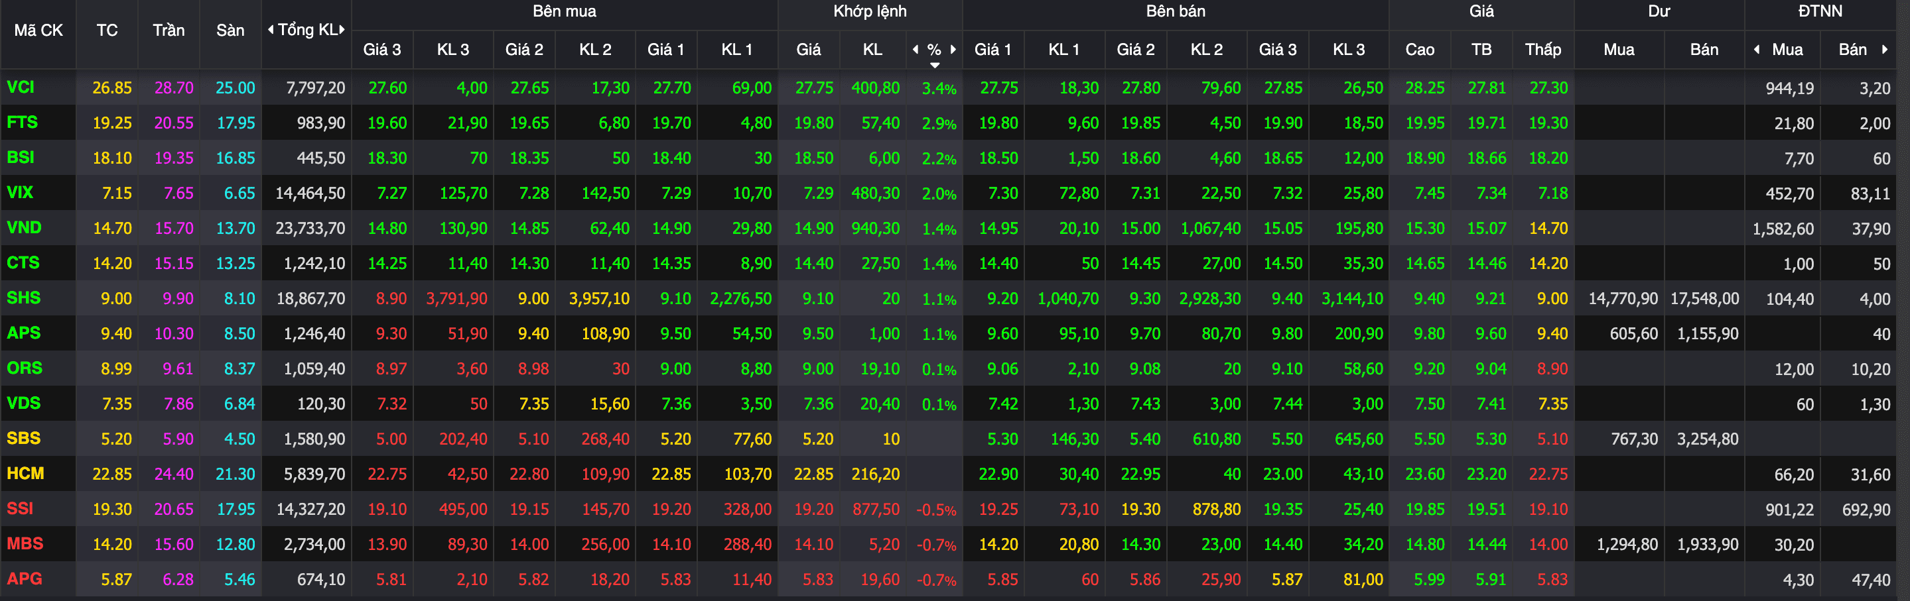Click VCI matched price 27.75
1910x601 pixels.
click(x=814, y=88)
